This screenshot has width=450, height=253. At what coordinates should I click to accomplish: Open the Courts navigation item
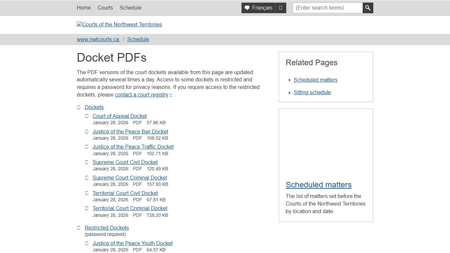tap(105, 8)
